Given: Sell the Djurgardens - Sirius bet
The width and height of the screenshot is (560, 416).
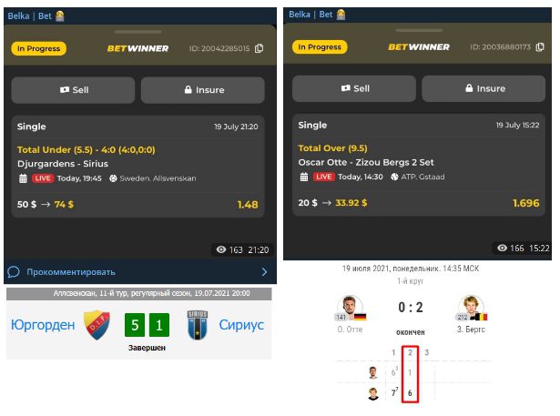Looking at the screenshot, I should coord(73,90).
